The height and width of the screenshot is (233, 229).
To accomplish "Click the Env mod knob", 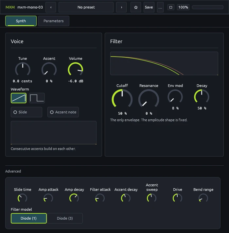I will [x=175, y=97].
